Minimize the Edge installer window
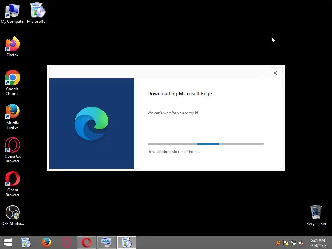 point(262,73)
